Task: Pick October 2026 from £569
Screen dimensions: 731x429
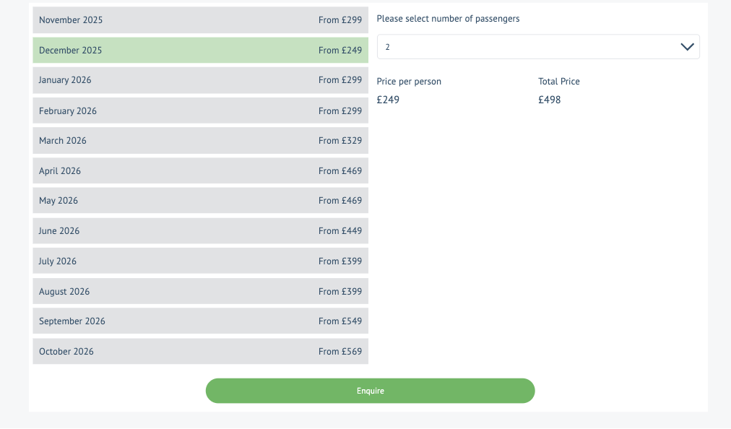Action: click(200, 352)
